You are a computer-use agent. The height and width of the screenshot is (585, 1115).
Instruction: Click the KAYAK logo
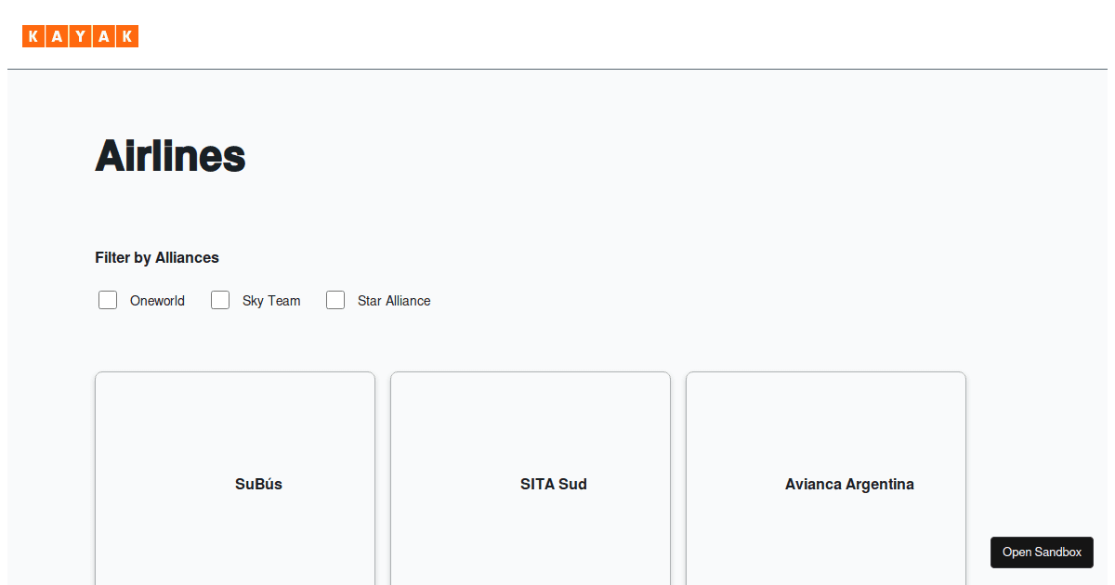[x=80, y=36]
